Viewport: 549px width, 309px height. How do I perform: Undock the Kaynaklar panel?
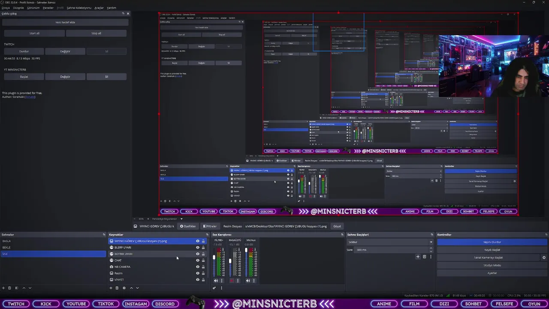tap(207, 235)
